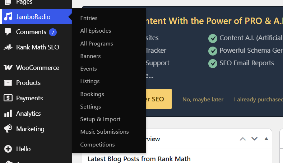This screenshot has width=283, height=163.
Task: Click 'Latest Blog Posts from Rank Math' heading
Action: click(139, 159)
